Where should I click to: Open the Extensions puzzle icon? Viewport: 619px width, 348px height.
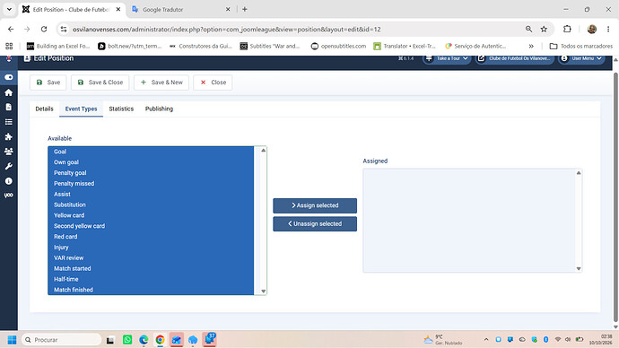click(x=567, y=30)
